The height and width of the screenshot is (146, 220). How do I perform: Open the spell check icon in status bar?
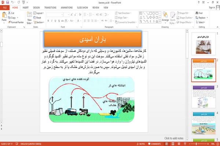(17, 144)
